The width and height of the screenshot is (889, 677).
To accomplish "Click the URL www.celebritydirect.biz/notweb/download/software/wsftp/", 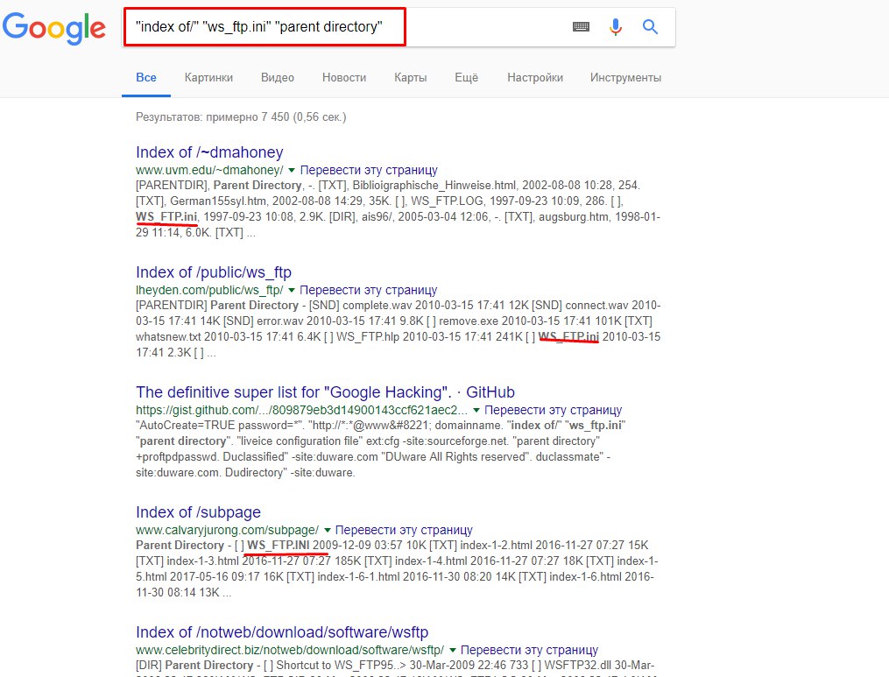I will click(x=290, y=651).
